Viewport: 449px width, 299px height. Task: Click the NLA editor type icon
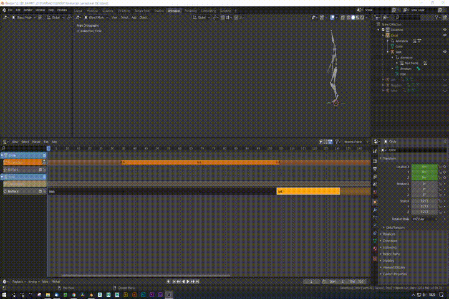coord(5,141)
